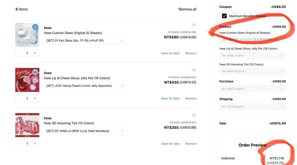This screenshot has height=165, width=297.
Task: Remove the 3D Voluming Tint item
Action: pos(191,144)
